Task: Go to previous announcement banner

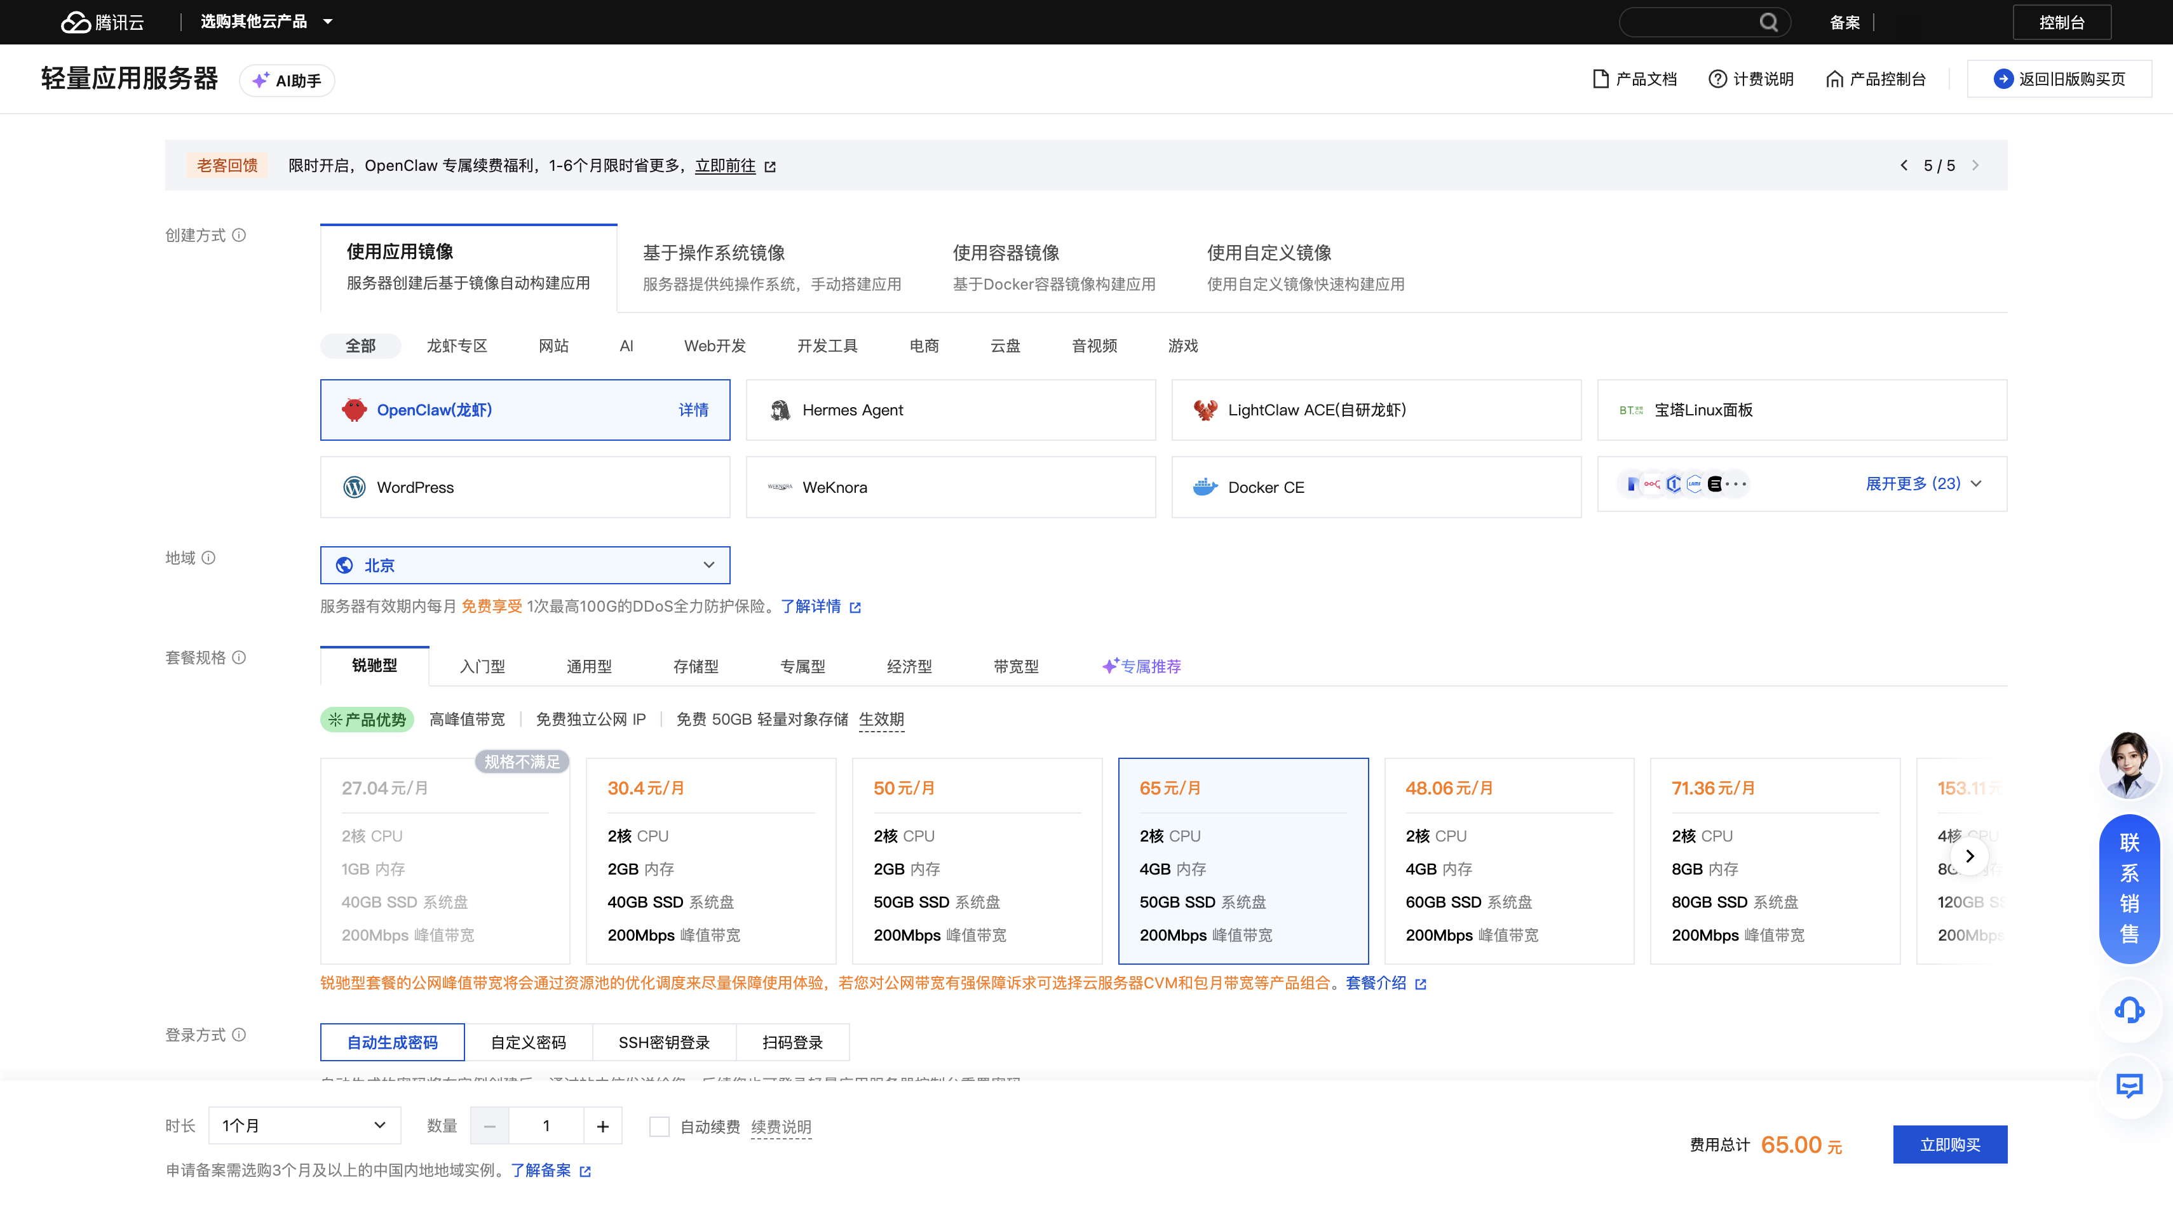Action: coord(1904,165)
